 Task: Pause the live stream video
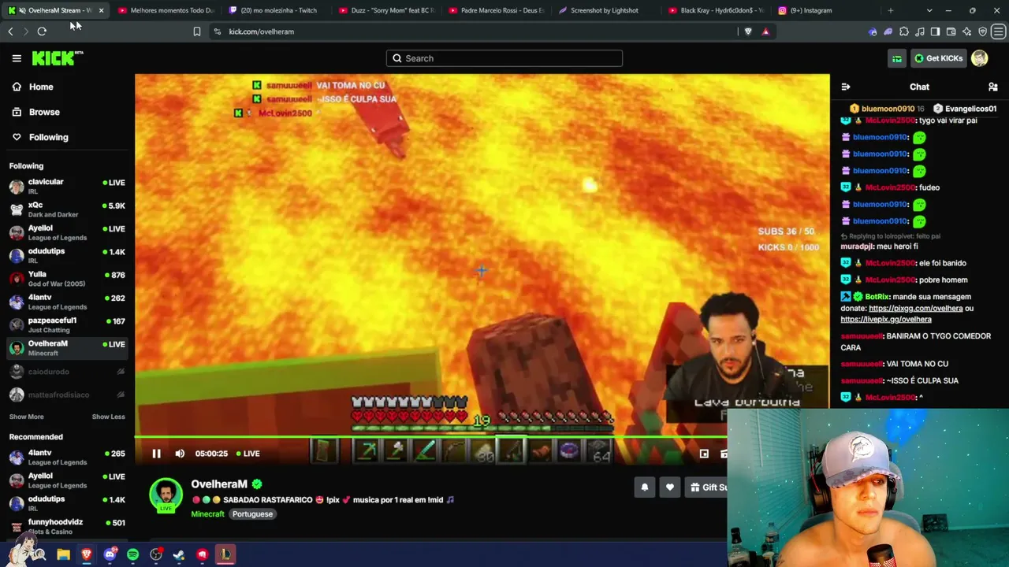156,454
